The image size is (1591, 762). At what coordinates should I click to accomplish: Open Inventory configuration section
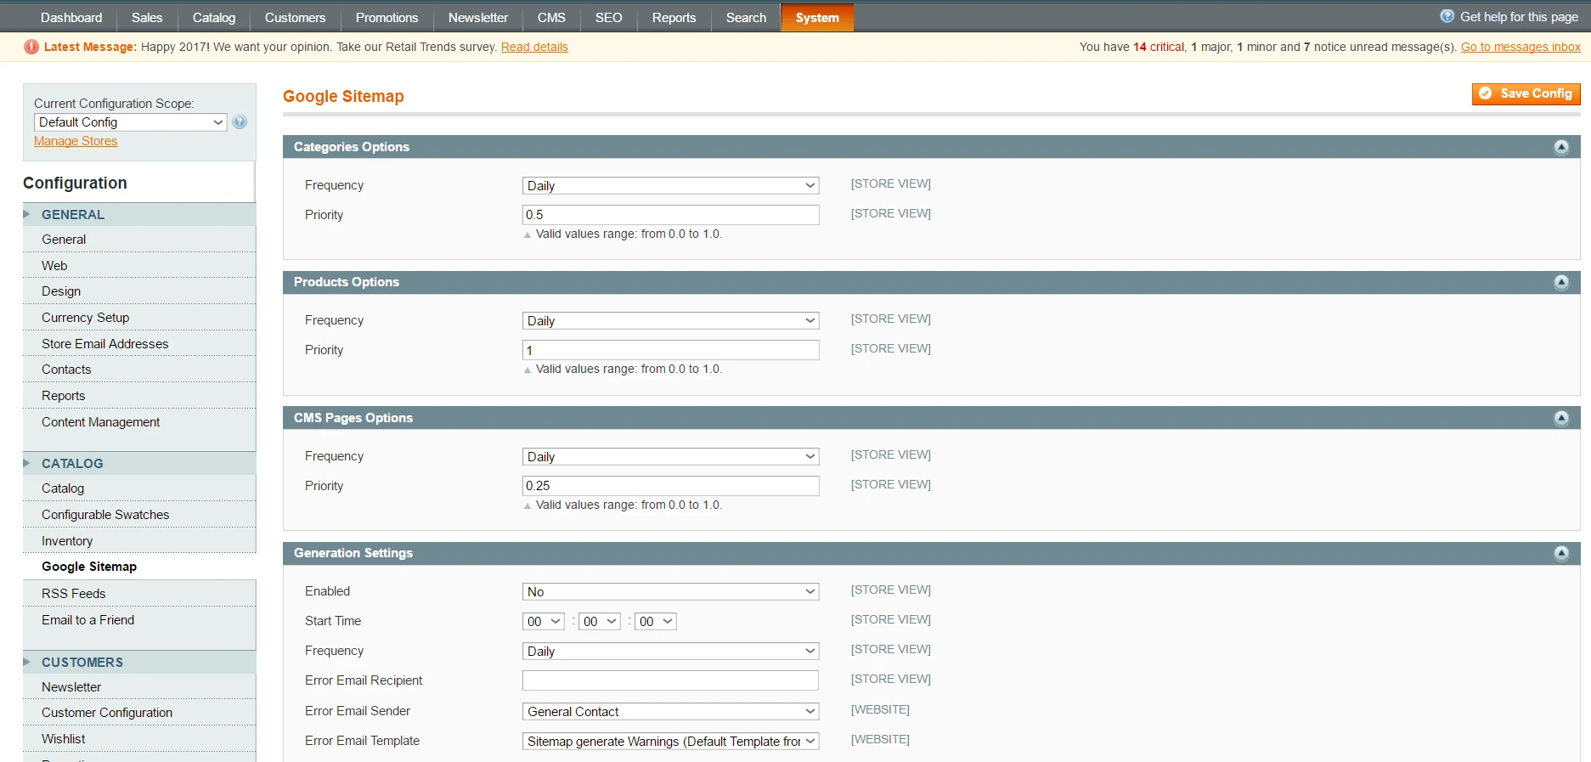[x=139, y=541]
